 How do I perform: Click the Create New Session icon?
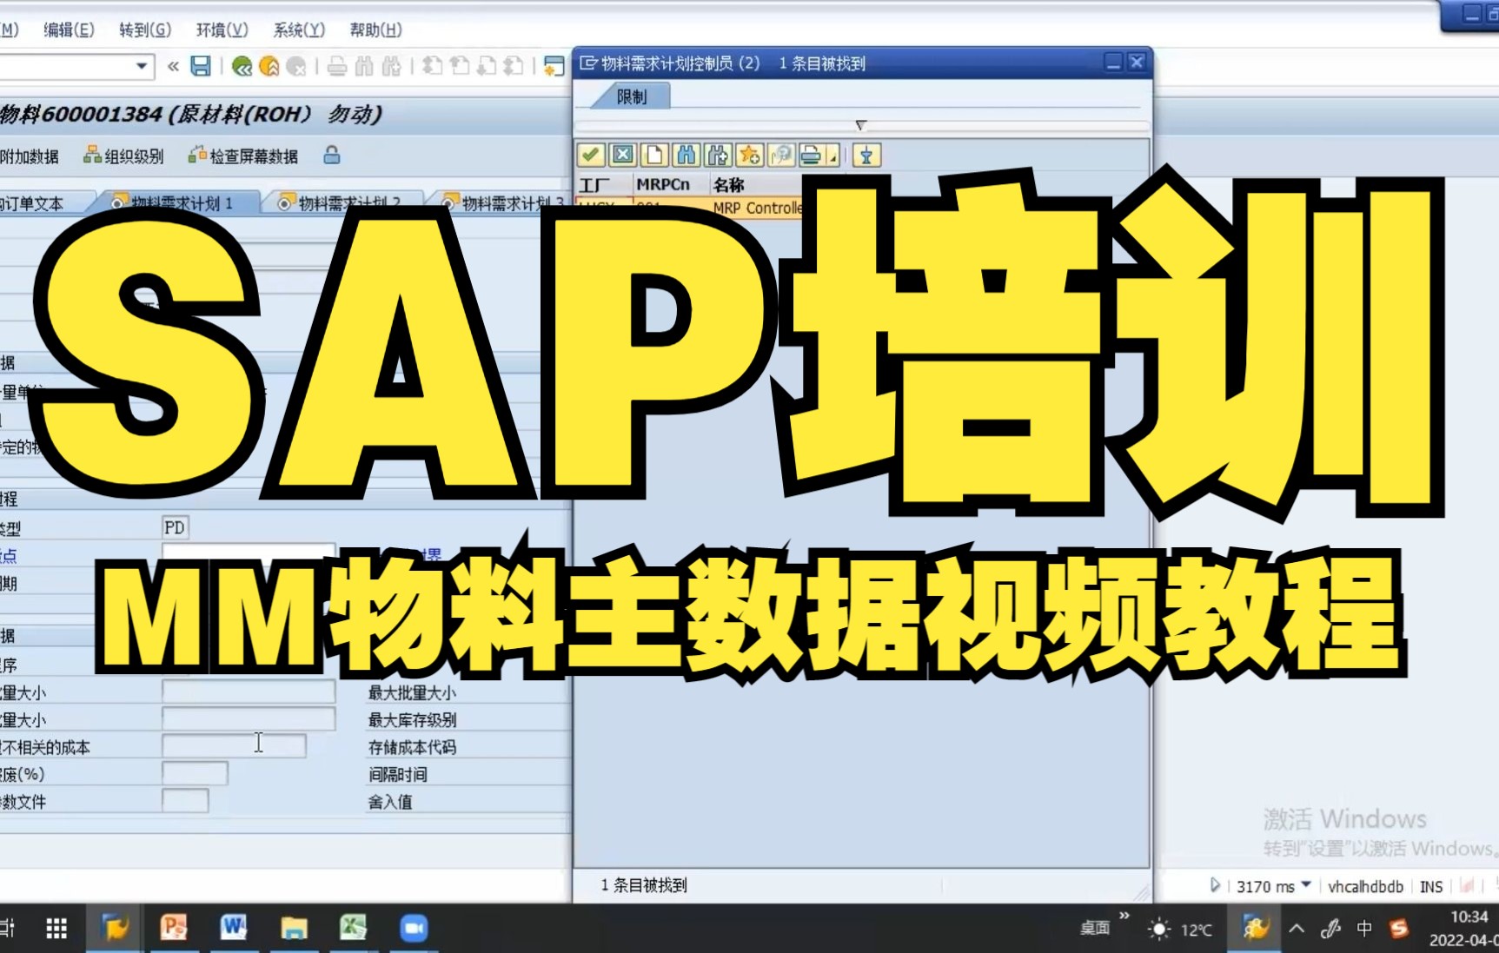pyautogui.click(x=554, y=66)
